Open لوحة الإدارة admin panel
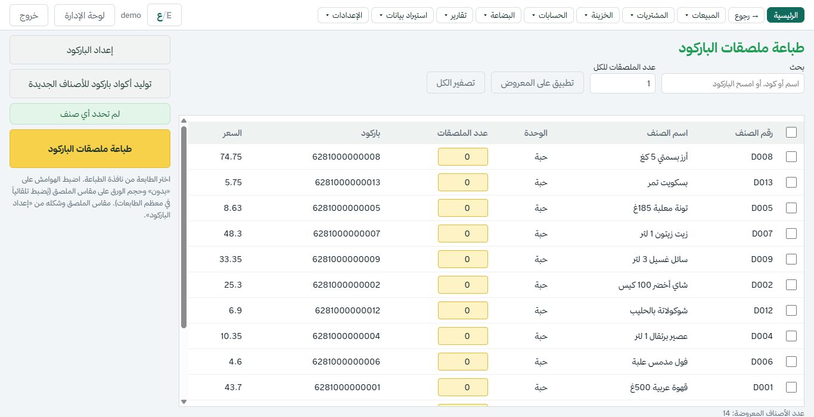 tap(85, 15)
